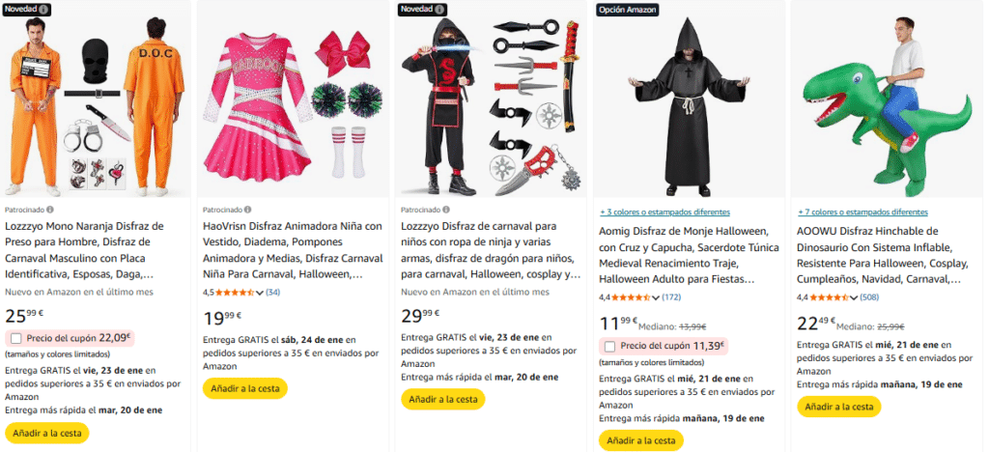Click Patrocinado info icon under prisoner costume

[50, 210]
